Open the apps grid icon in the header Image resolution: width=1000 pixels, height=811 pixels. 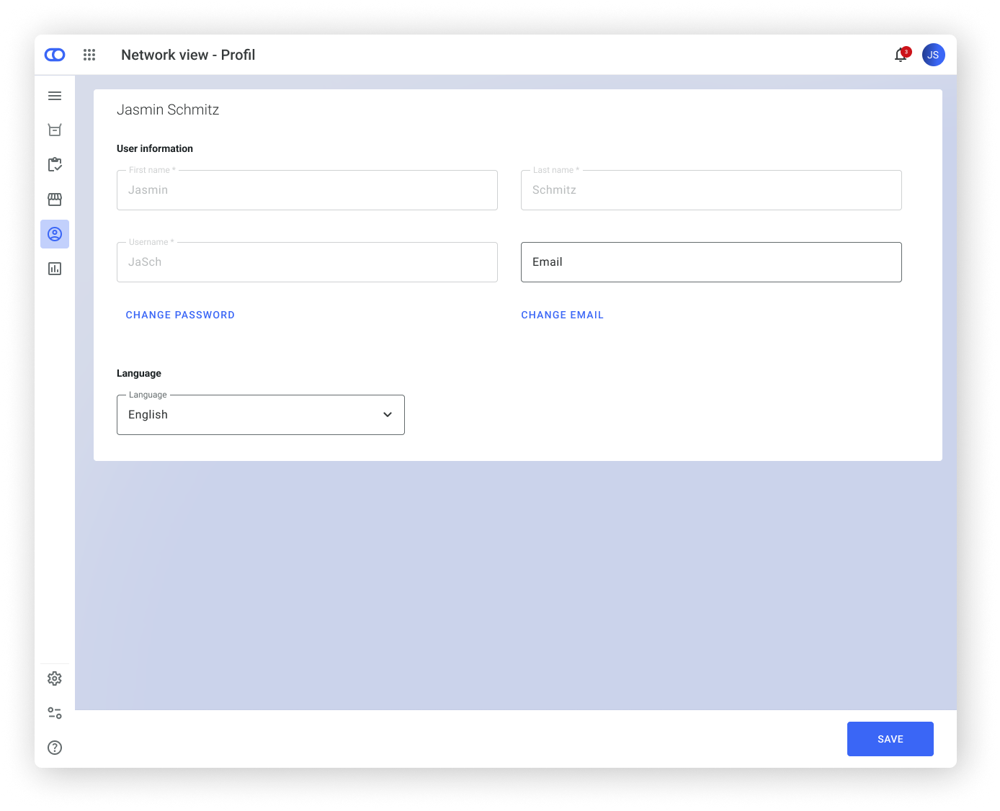[x=89, y=55]
